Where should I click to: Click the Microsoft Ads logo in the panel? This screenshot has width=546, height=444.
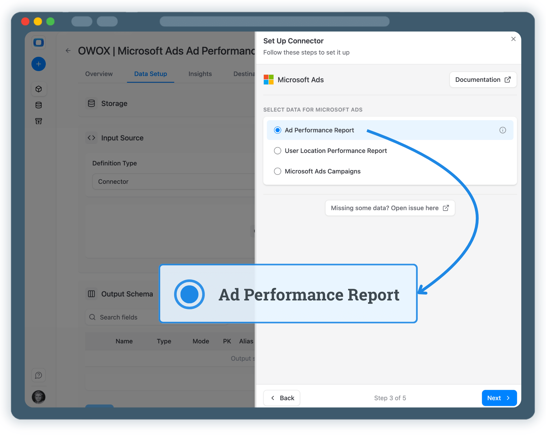(268, 80)
